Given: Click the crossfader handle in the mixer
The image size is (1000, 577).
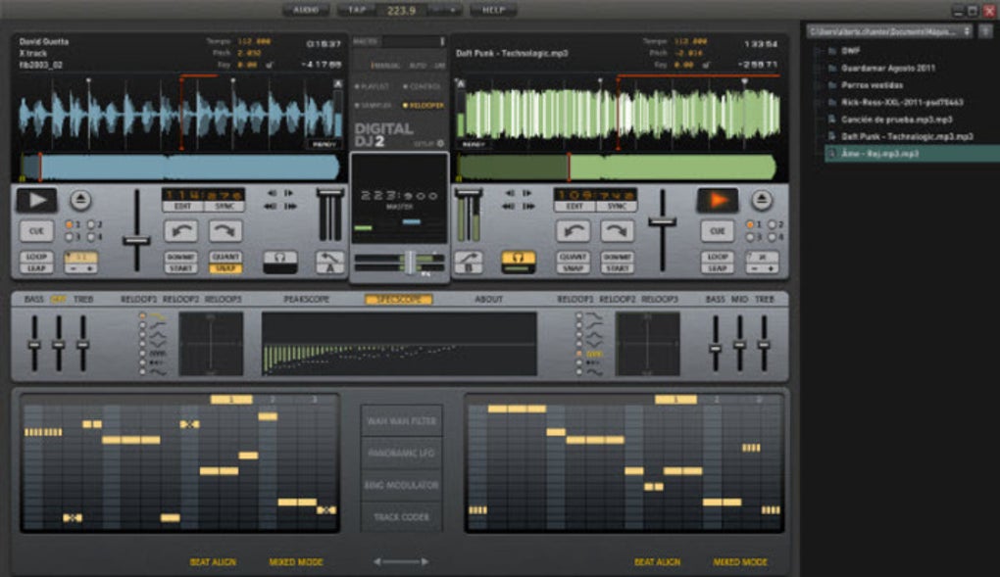Looking at the screenshot, I should click(410, 262).
